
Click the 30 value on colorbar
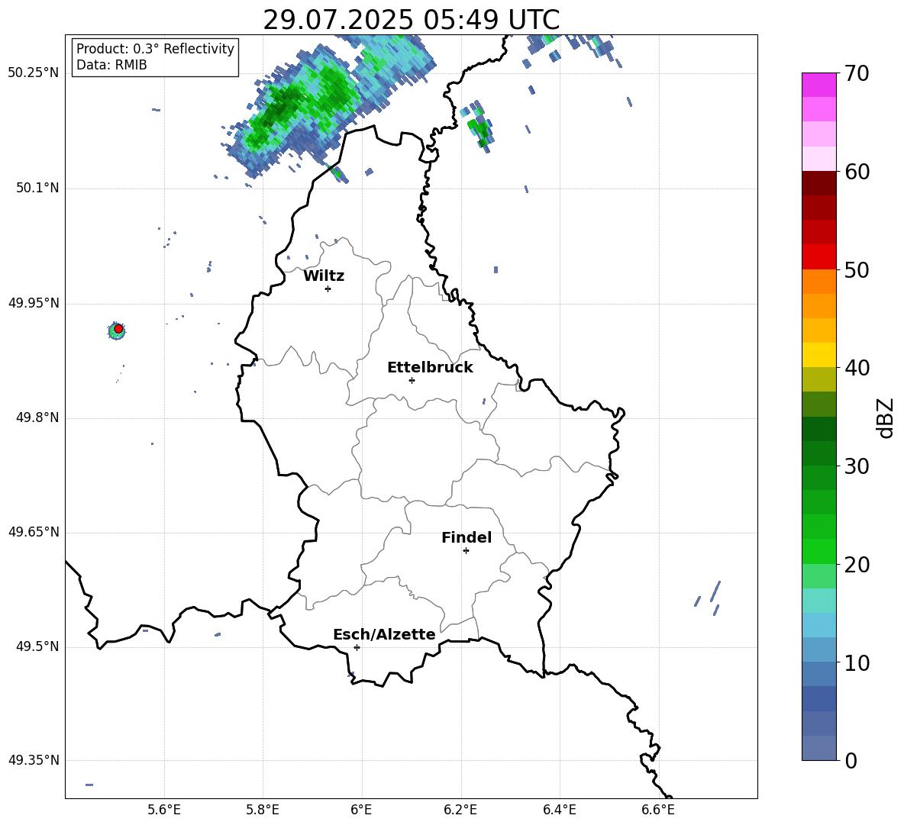pos(857,466)
